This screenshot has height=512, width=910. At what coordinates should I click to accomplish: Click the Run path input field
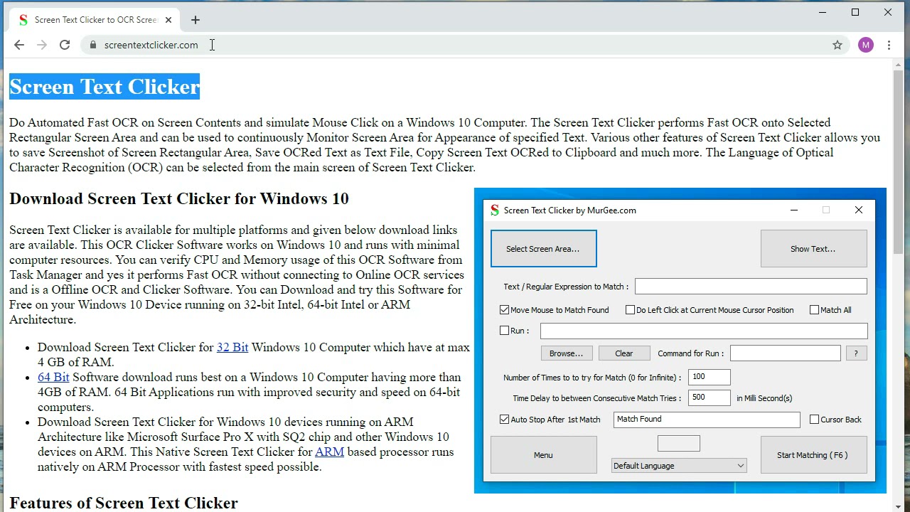pyautogui.click(x=704, y=331)
